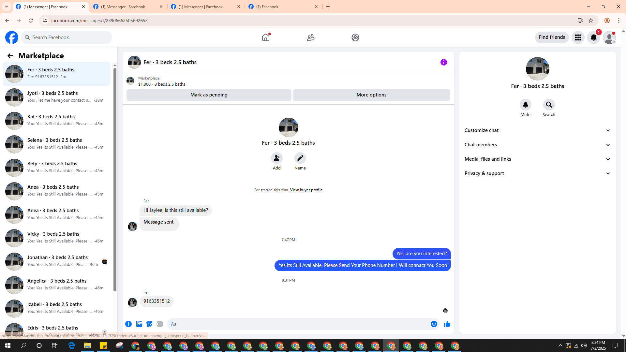
Task: Expand Chat members section
Action: click(537, 145)
